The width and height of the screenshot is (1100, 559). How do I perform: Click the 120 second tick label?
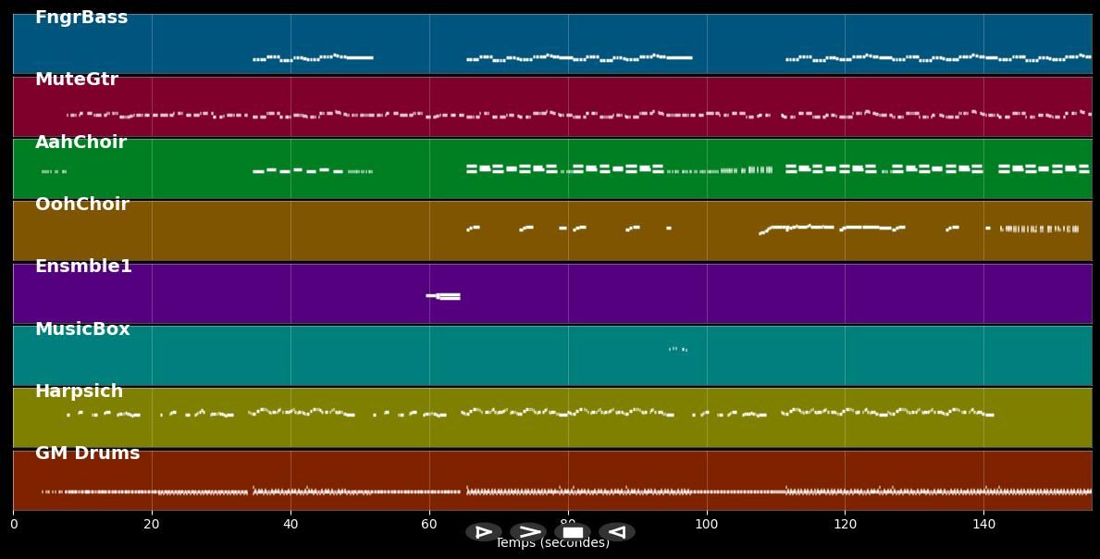click(x=845, y=525)
